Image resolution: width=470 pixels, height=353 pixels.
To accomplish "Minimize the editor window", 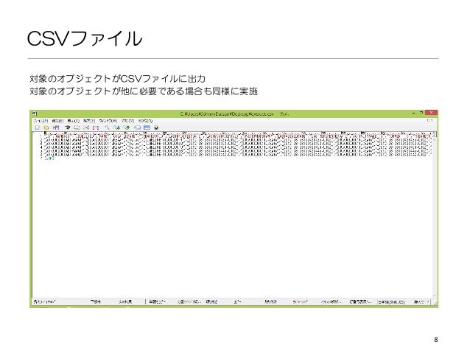I will [413, 113].
